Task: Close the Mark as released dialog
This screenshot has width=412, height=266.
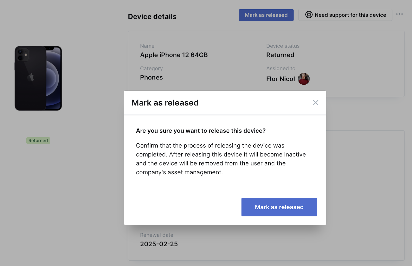Action: 315,103
